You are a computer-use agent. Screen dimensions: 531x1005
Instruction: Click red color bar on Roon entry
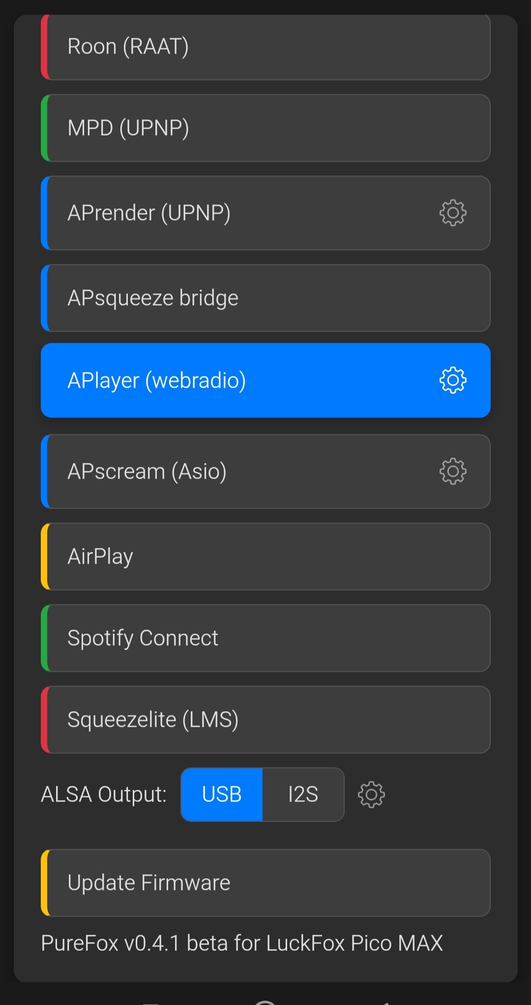pyautogui.click(x=45, y=47)
